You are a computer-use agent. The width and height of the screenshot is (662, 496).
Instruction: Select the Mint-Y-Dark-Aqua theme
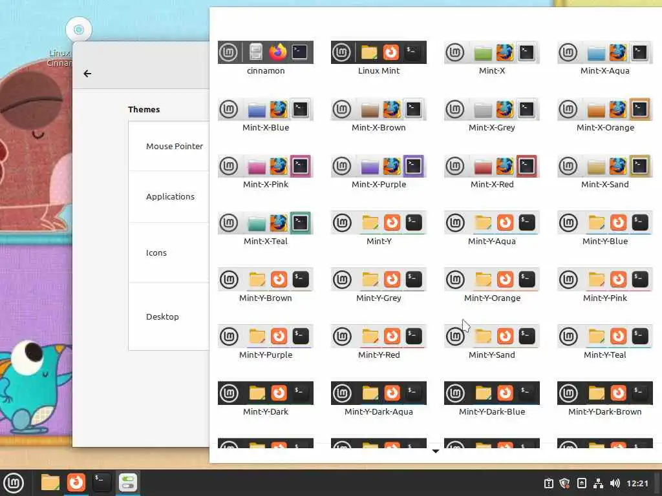(x=379, y=399)
